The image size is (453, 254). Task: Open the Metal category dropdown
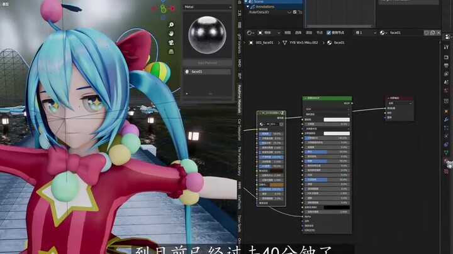208,7
